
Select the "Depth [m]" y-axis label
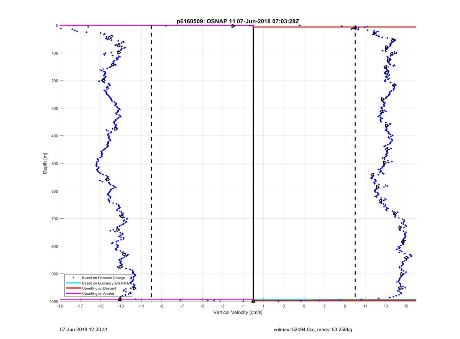coord(45,164)
